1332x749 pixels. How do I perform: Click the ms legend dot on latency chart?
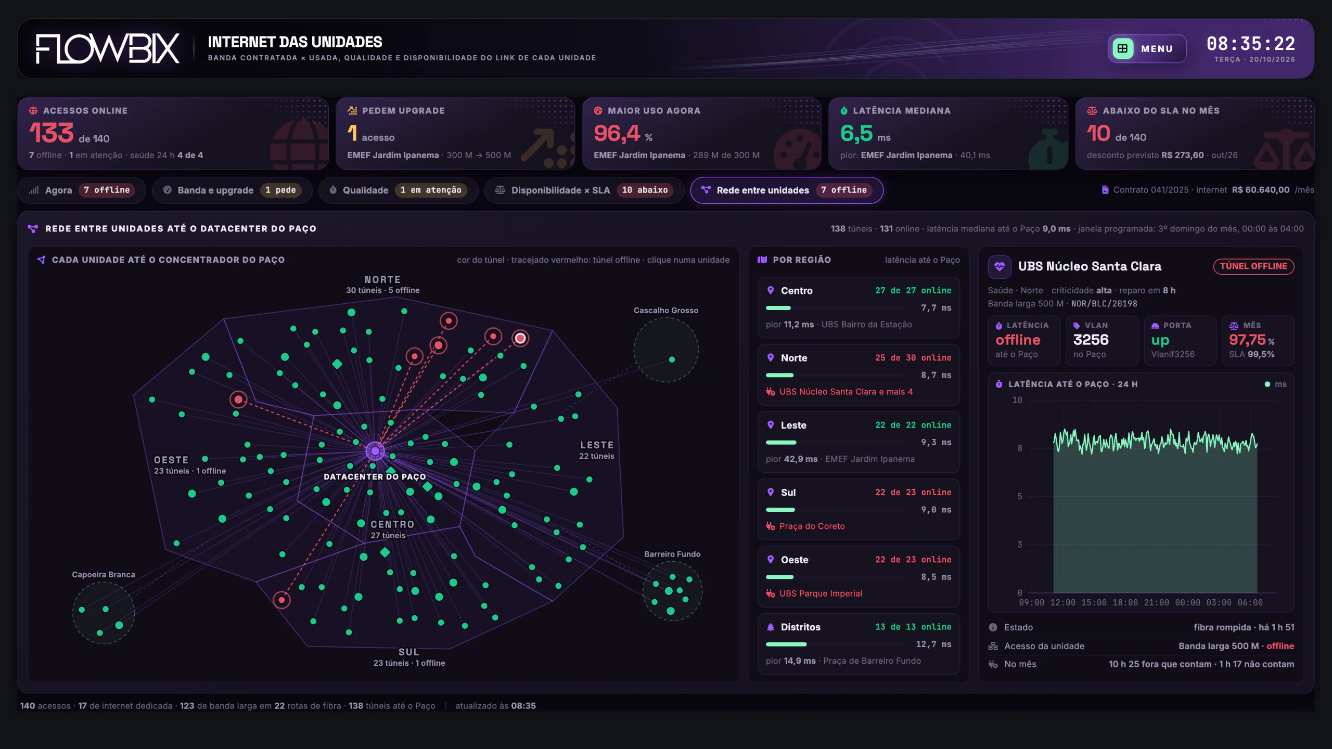(1267, 384)
